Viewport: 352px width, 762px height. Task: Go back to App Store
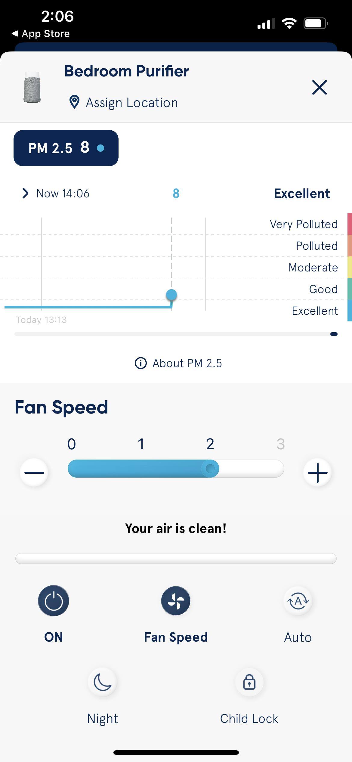[41, 34]
